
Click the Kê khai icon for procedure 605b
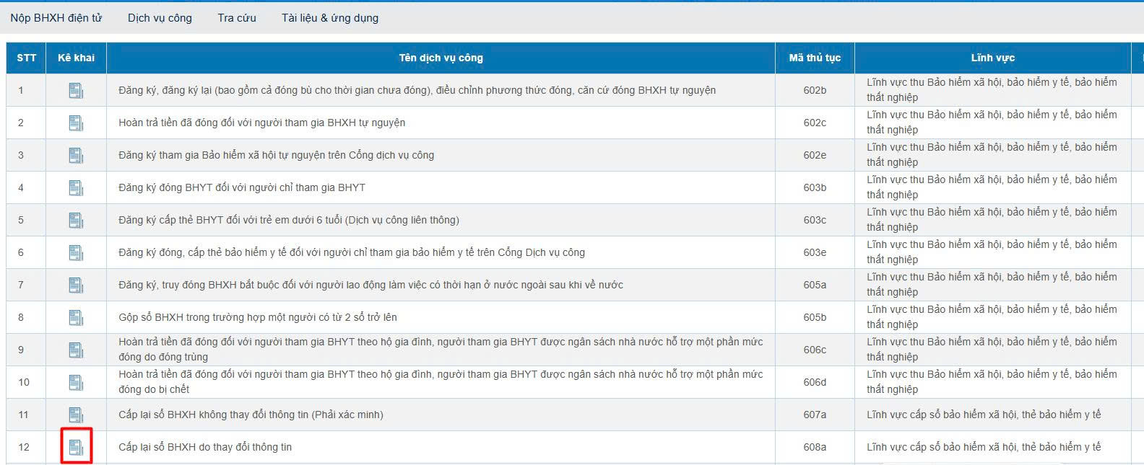coord(76,318)
